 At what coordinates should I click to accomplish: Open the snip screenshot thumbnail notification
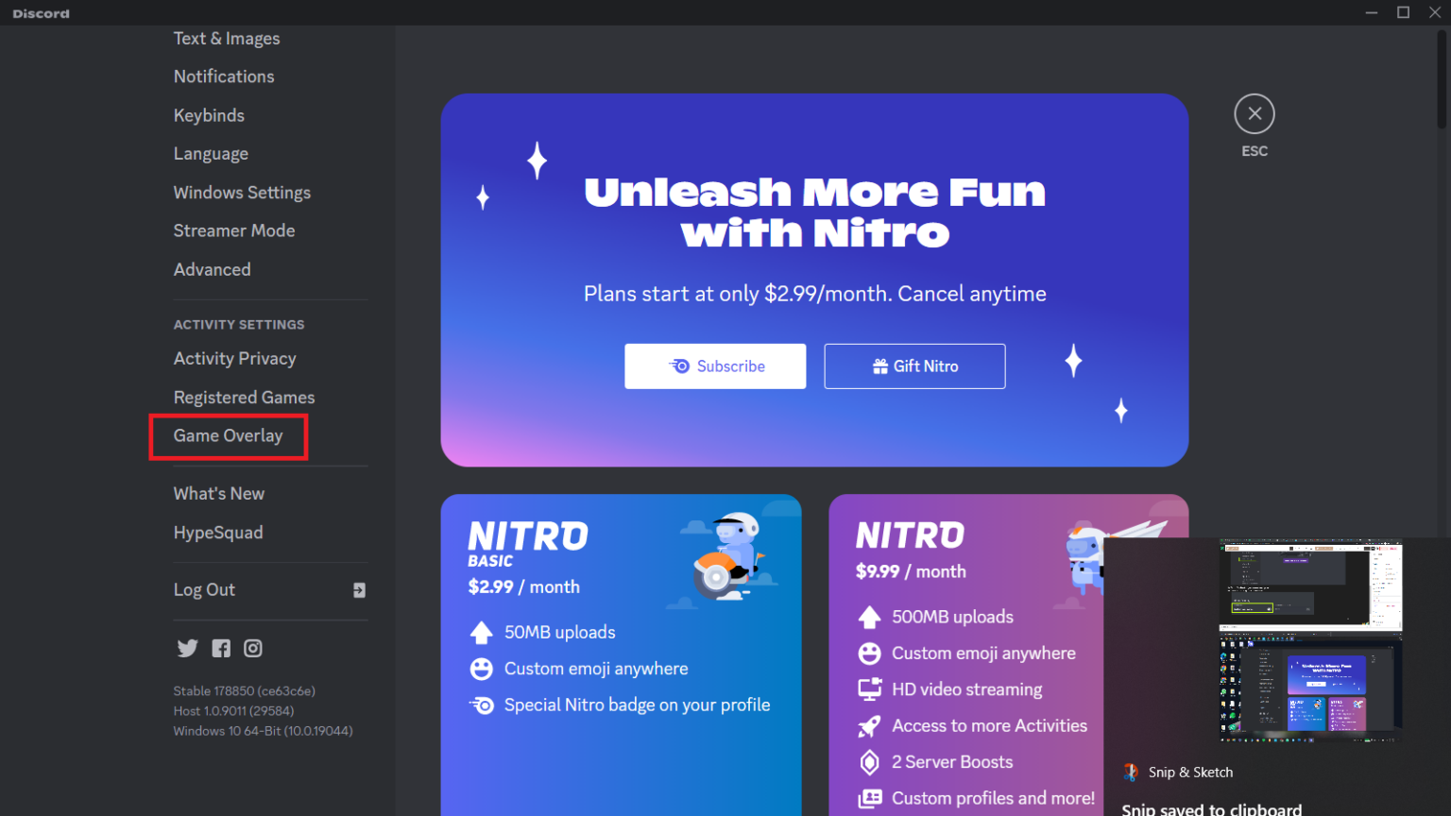pyautogui.click(x=1310, y=641)
